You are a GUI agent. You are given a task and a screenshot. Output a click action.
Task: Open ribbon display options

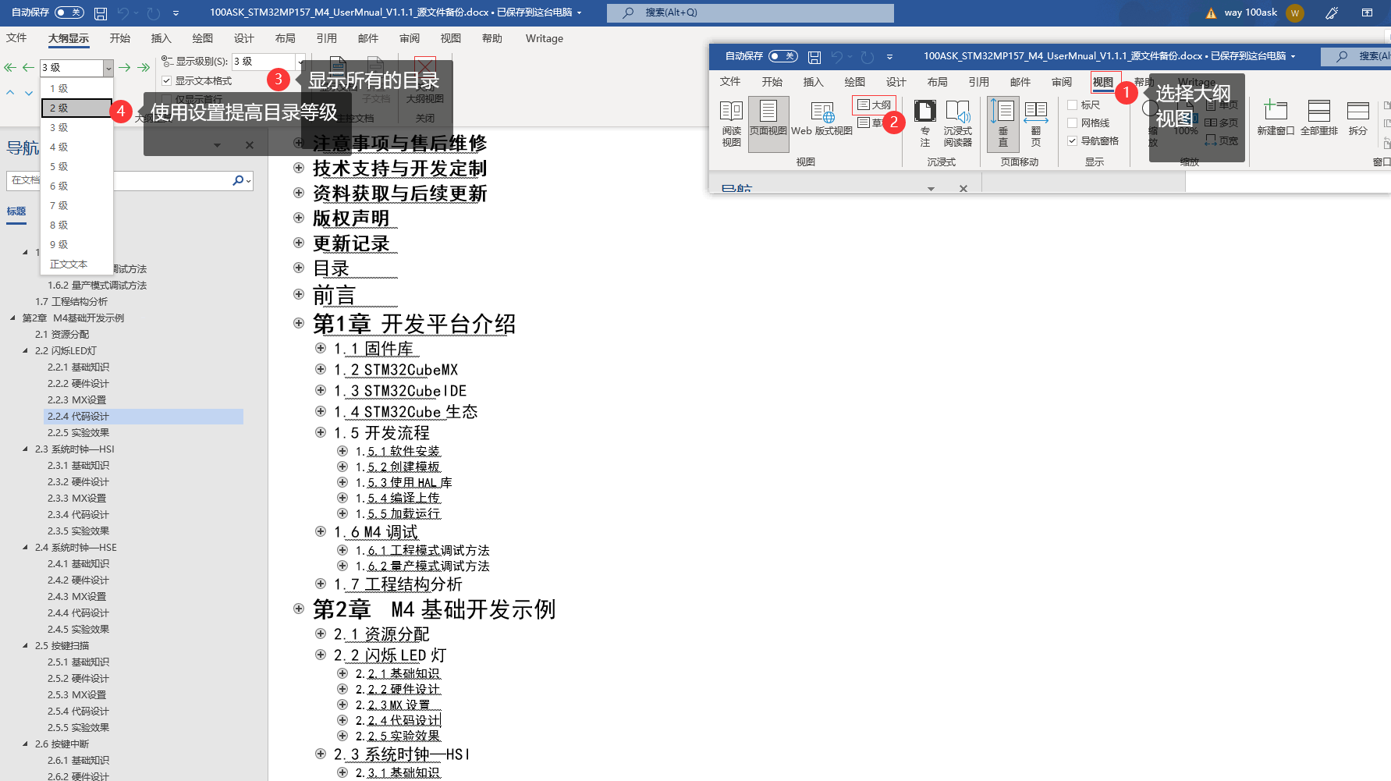1367,12
